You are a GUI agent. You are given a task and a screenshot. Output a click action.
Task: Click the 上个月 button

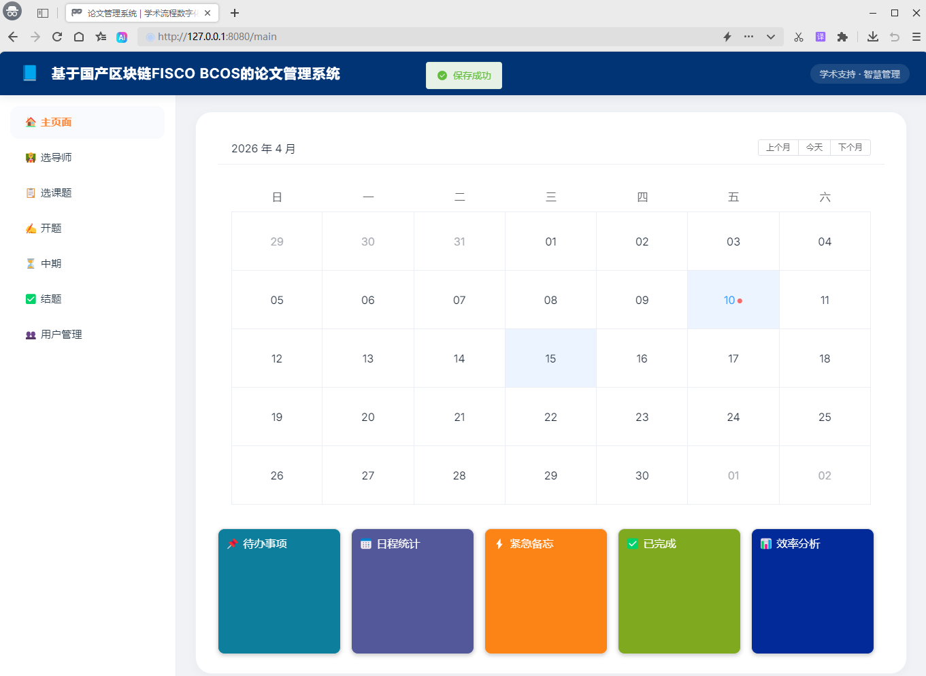click(x=778, y=148)
